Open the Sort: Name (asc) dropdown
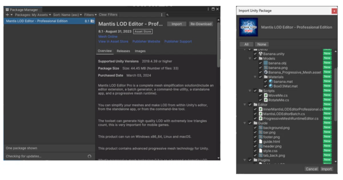 (67, 15)
